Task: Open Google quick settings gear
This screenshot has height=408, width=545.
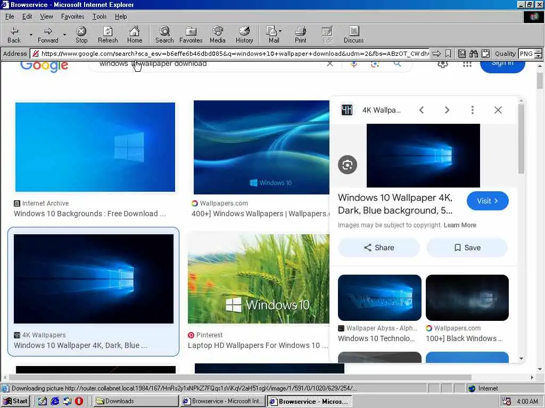Action: [442, 64]
